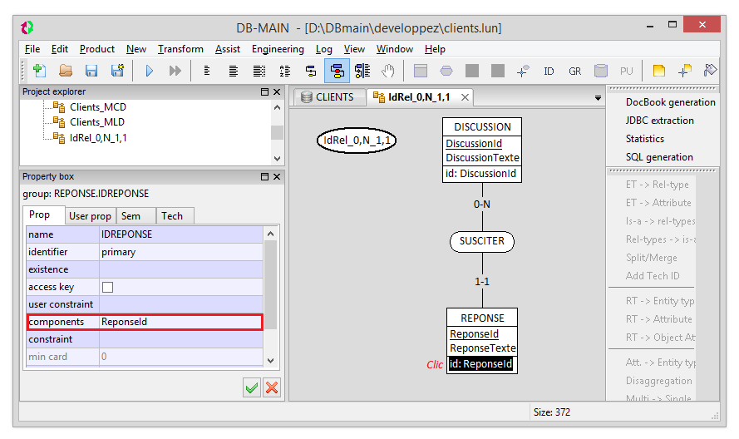This screenshot has width=739, height=439.
Task: Cancel changes with the red X button
Action: [x=272, y=387]
